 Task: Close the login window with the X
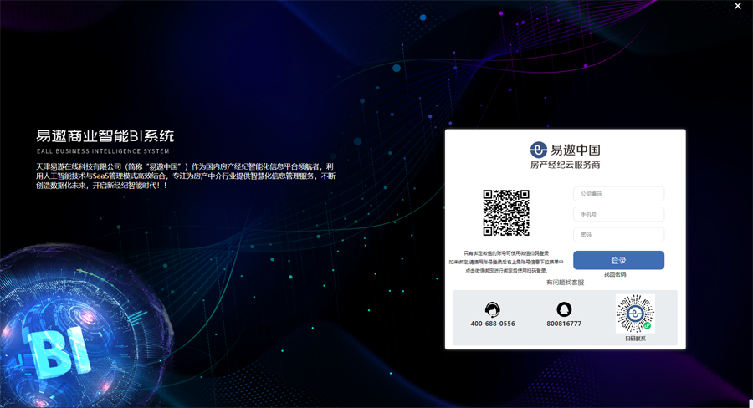coord(738,6)
